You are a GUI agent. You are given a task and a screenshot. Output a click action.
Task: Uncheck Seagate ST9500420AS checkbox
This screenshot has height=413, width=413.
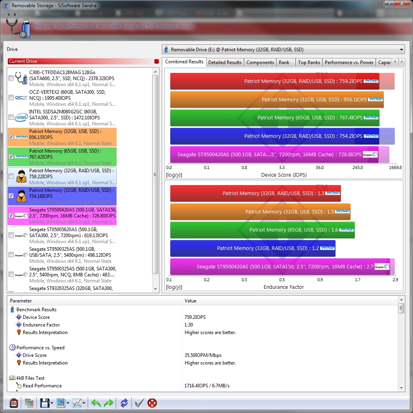tap(11, 216)
